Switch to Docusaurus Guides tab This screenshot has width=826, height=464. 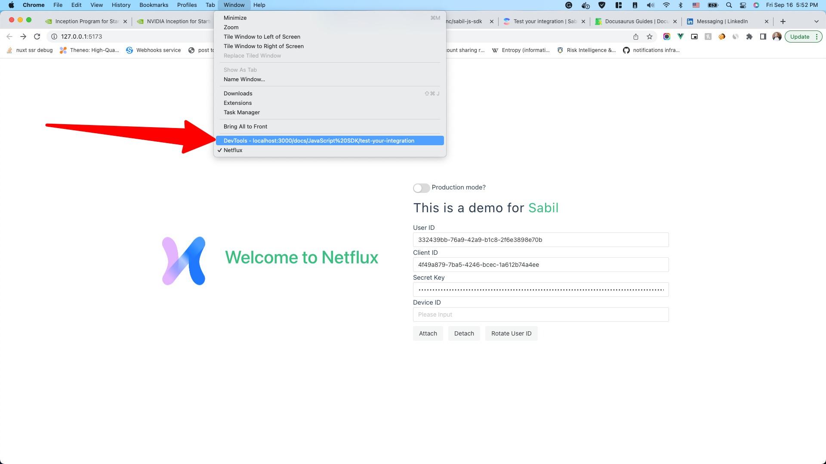pyautogui.click(x=636, y=21)
